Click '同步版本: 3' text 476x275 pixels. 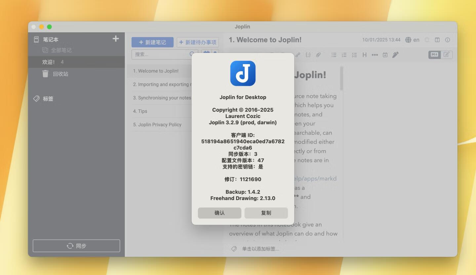tap(243, 154)
